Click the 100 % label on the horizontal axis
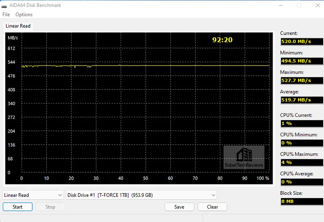Viewport: 324px width, 222px height. [x=263, y=178]
